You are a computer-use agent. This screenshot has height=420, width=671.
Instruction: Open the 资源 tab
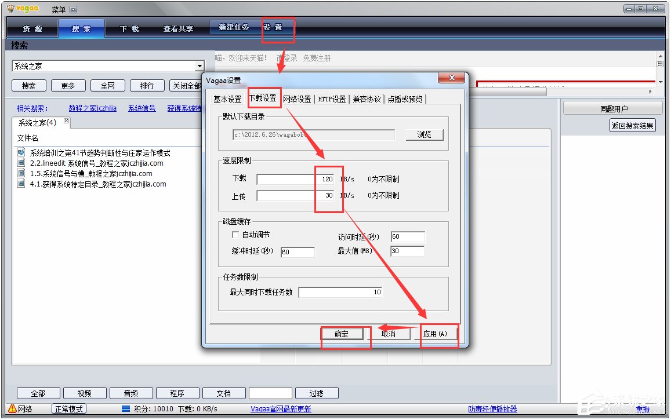pos(33,28)
